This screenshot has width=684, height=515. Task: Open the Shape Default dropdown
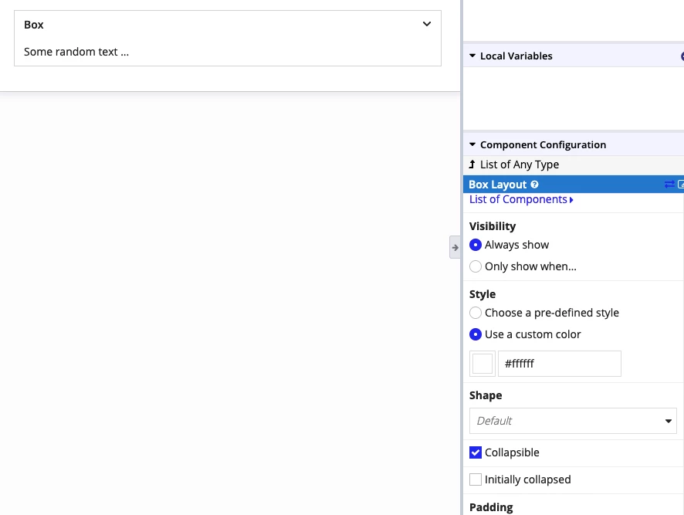click(x=573, y=421)
